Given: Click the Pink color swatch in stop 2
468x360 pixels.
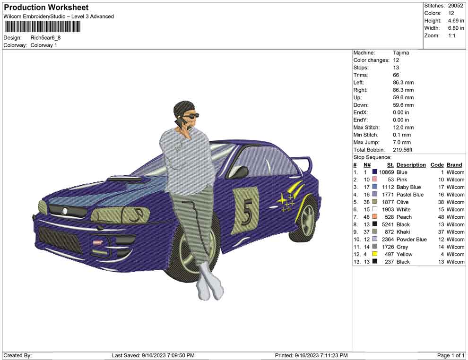Looking at the screenshot, I should 374,179.
